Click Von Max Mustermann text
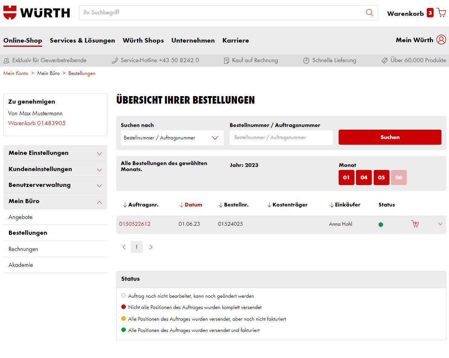449x358 pixels. [x=35, y=113]
